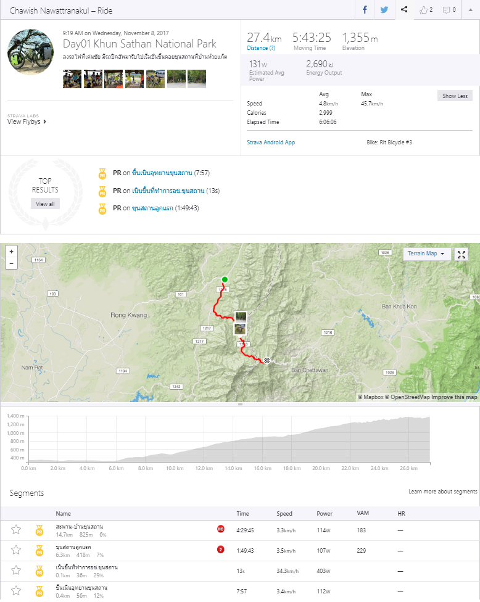Open the Terrain Map dropdown

pos(426,254)
